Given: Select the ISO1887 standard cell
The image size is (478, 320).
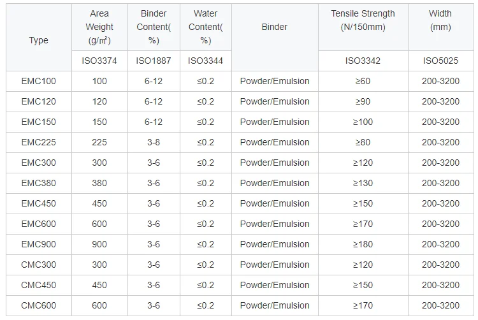Looking at the screenshot, I should point(153,61).
